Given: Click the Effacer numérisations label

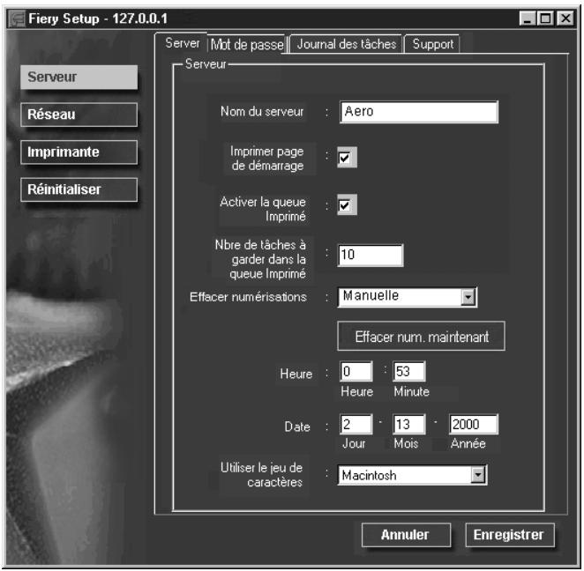Looking at the screenshot, I should [248, 297].
